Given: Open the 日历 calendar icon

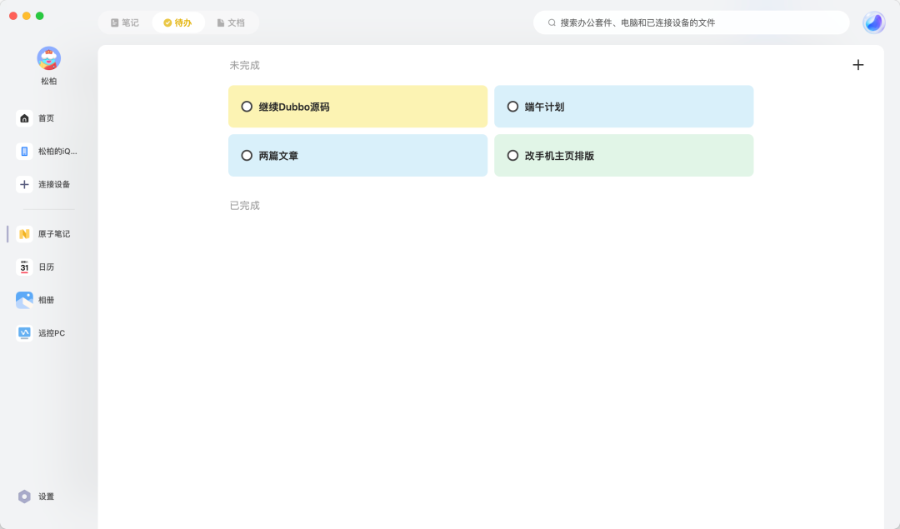Looking at the screenshot, I should (x=24, y=267).
